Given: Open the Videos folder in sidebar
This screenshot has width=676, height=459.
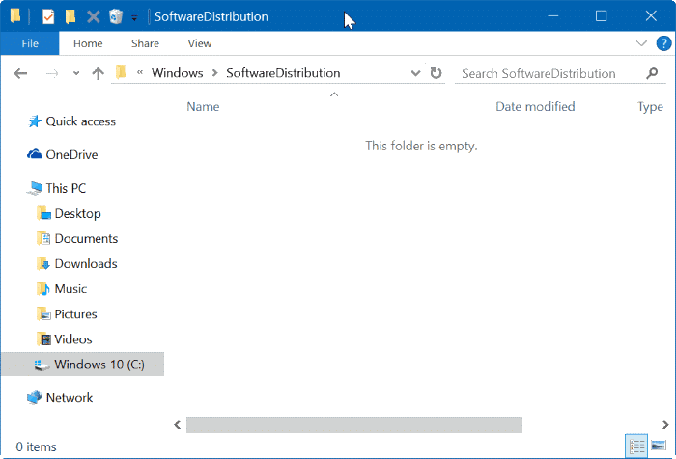Looking at the screenshot, I should 72,339.
